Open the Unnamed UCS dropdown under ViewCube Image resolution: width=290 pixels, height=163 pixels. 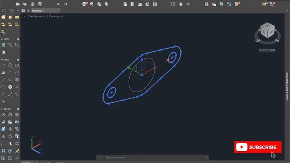click(267, 50)
